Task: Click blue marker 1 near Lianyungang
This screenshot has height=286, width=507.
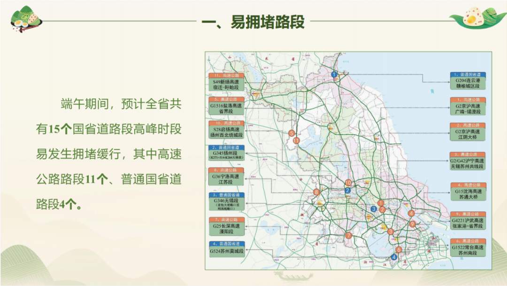Action: coord(334,74)
